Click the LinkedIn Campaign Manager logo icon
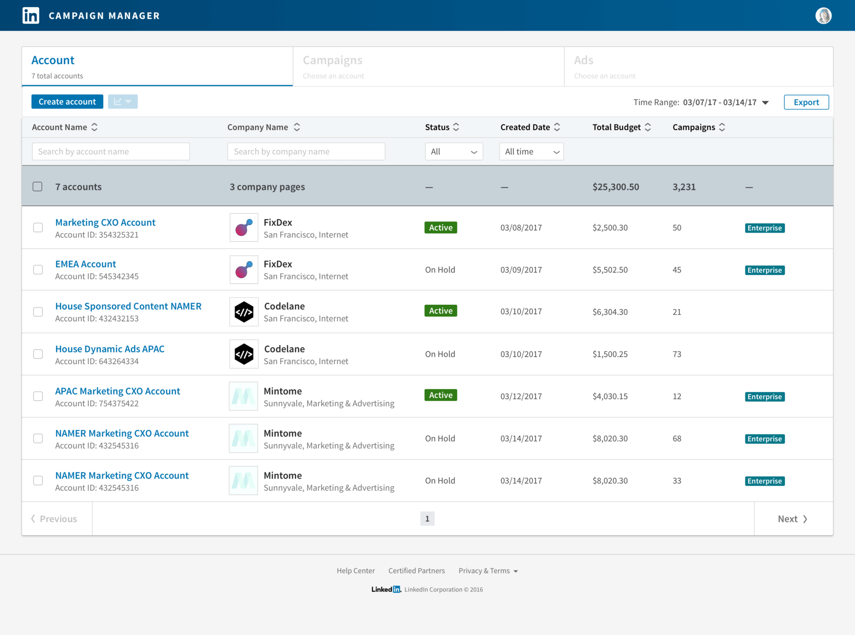 [30, 15]
